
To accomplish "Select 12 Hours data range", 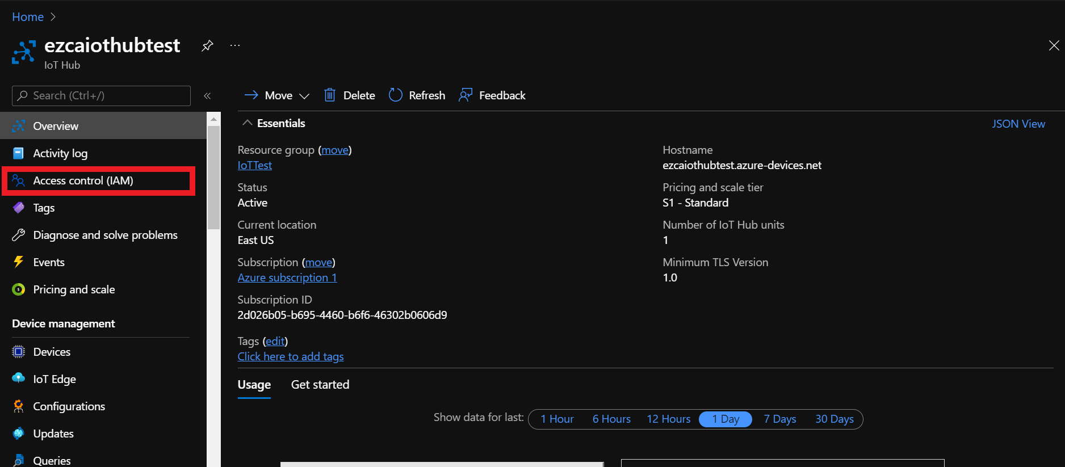I will click(669, 419).
